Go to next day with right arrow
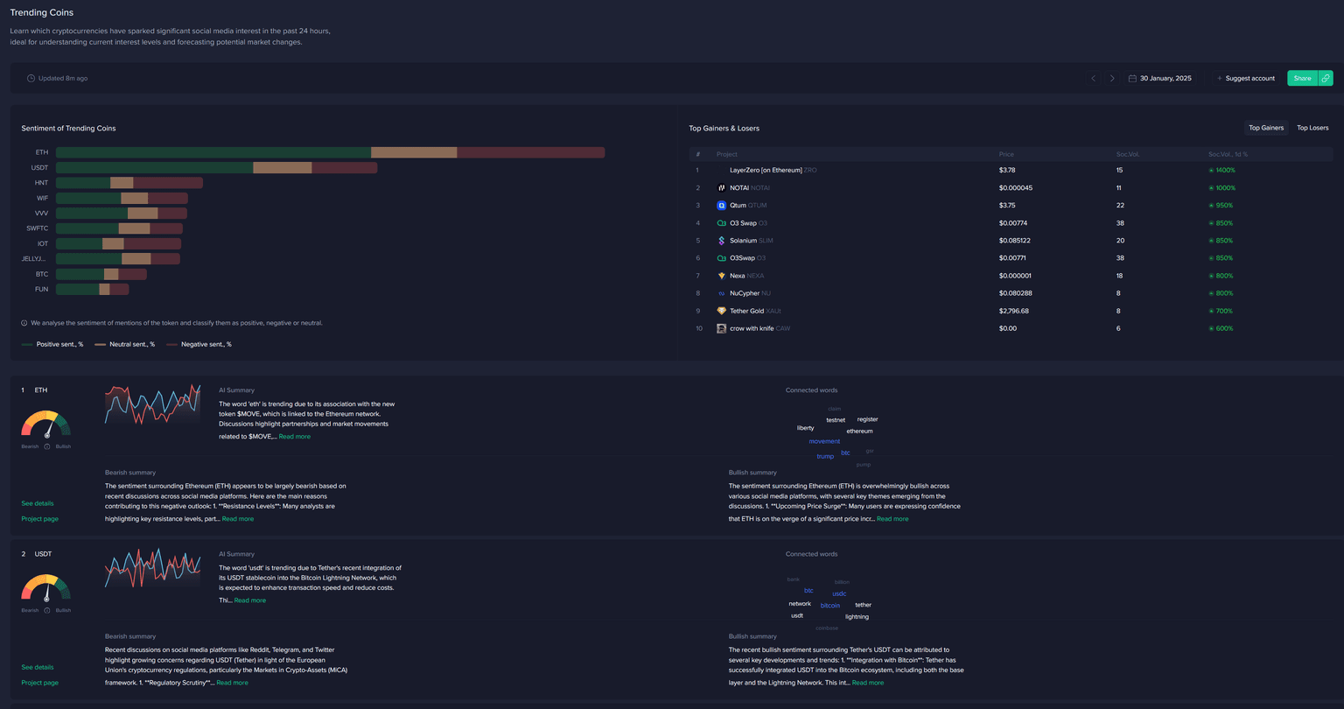Viewport: 1344px width, 709px height. coord(1112,78)
